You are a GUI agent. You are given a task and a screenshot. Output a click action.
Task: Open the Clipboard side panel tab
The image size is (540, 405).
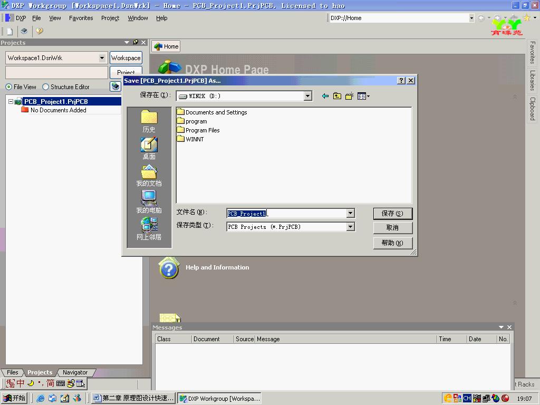pos(533,109)
